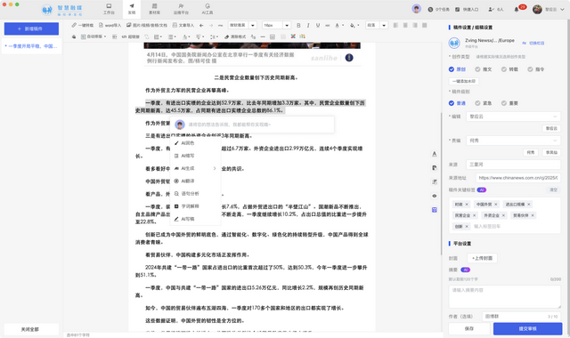Click the 0个任务 task indicator
The height and width of the screenshot is (338, 570).
439,10
